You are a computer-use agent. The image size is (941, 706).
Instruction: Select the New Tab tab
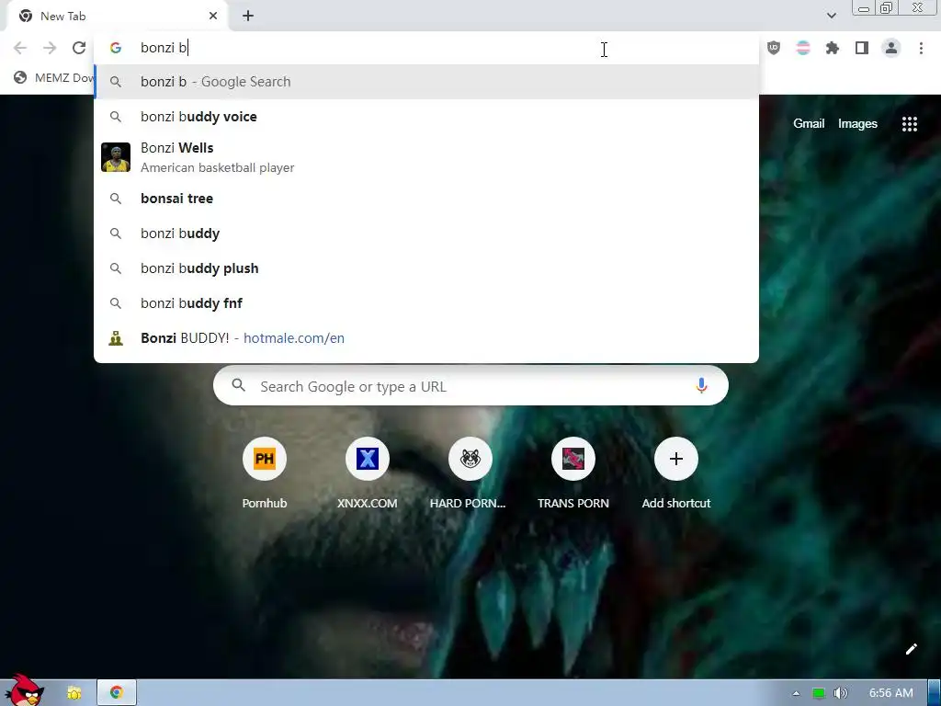tap(117, 17)
